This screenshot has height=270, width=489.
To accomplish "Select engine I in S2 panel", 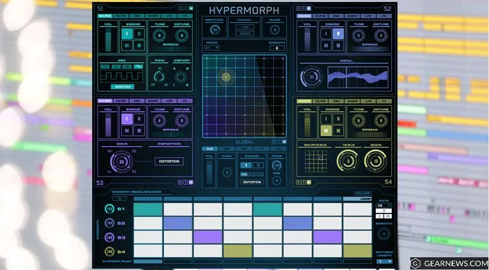I will pyautogui.click(x=326, y=34).
